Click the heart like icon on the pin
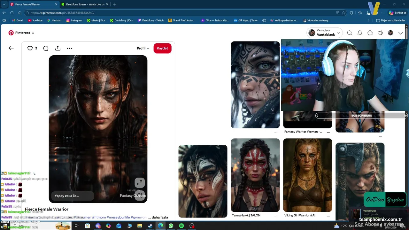409x230 pixels. (30, 48)
